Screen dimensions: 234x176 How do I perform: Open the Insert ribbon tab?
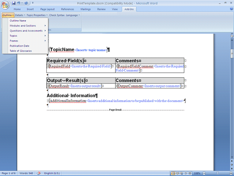click(30, 9)
